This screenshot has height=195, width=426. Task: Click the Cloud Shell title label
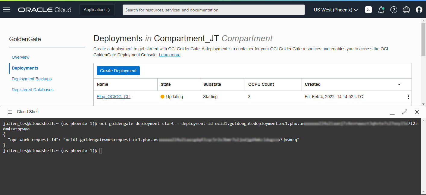(x=28, y=112)
